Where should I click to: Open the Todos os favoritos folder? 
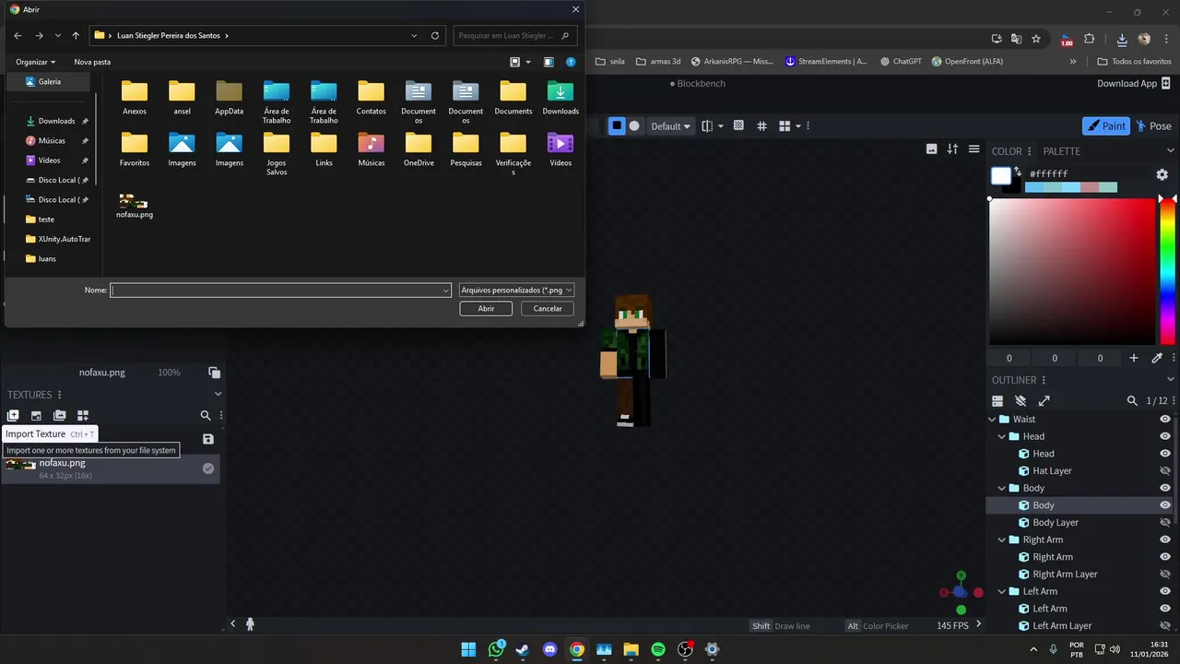pyautogui.click(x=1134, y=62)
